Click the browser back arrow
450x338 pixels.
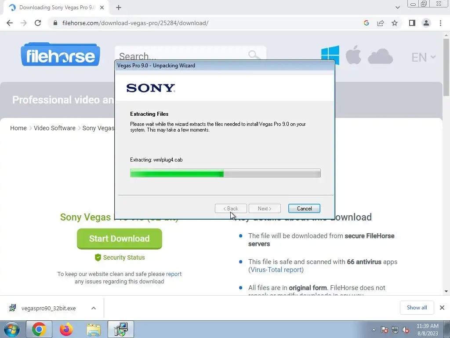[10, 23]
